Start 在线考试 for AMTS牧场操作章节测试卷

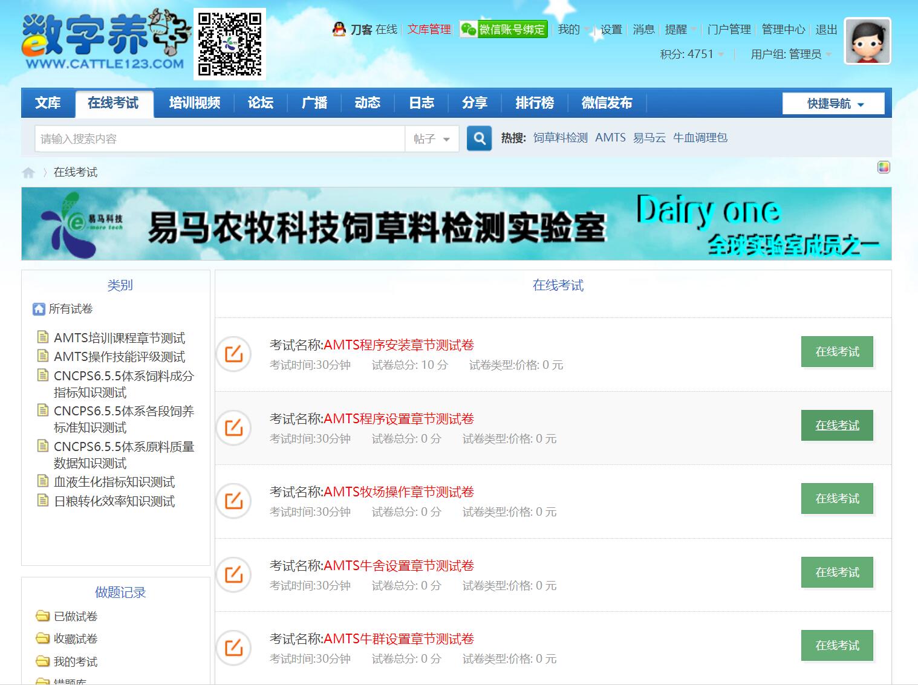[837, 498]
